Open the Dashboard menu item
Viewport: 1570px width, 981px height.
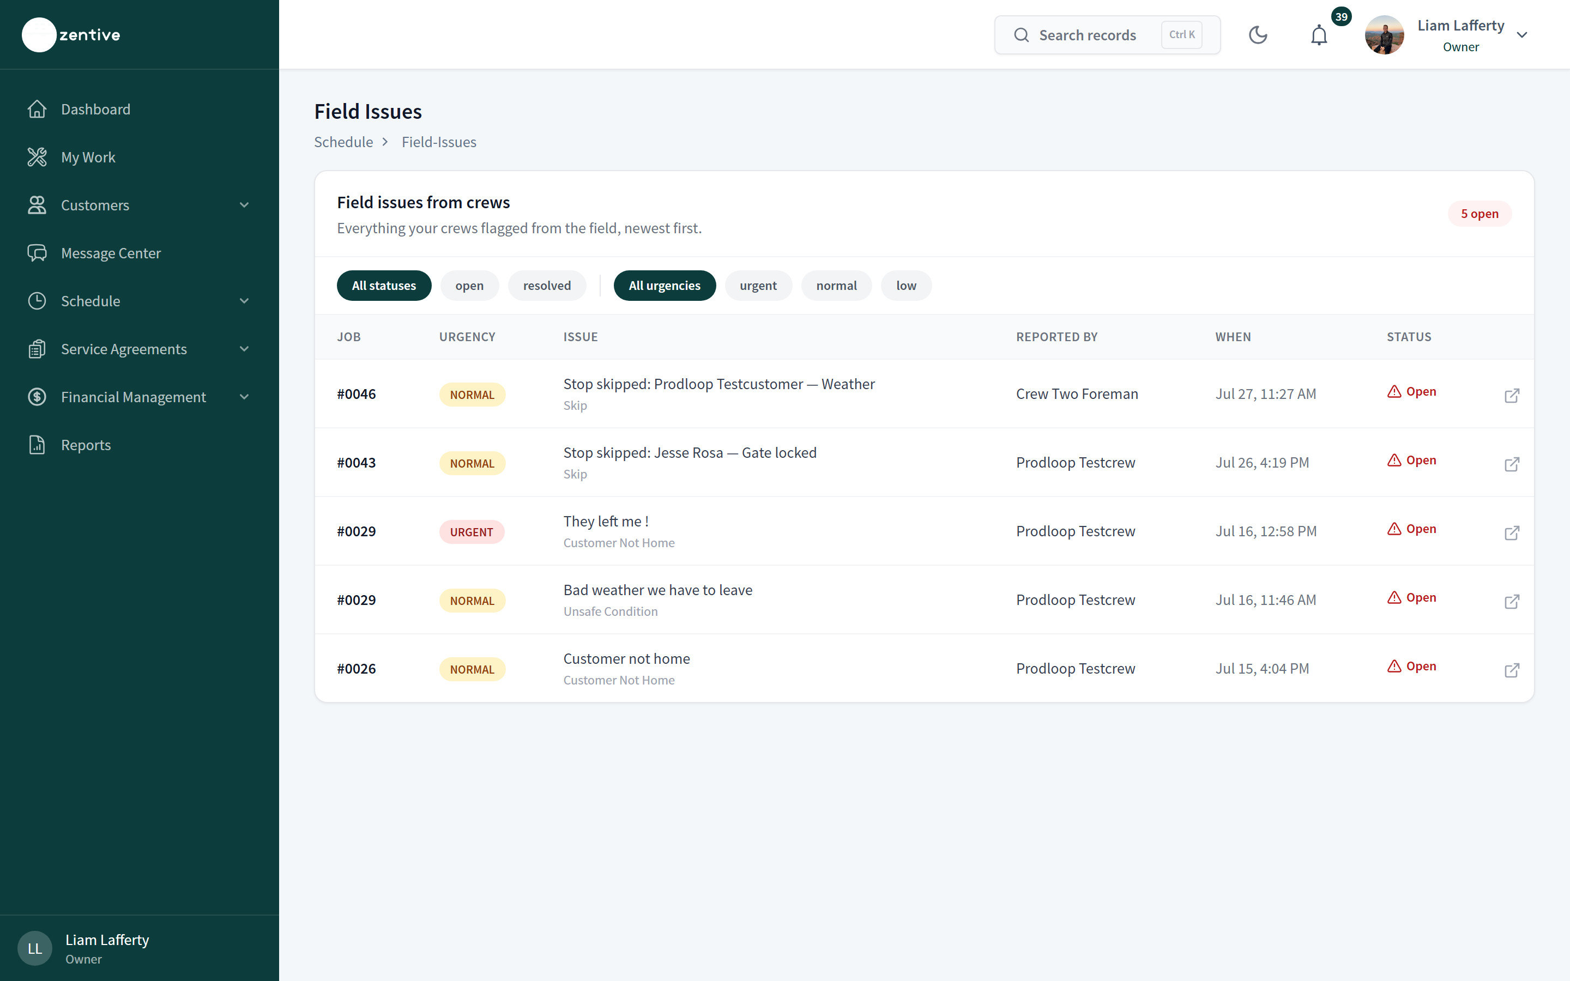tap(140, 109)
